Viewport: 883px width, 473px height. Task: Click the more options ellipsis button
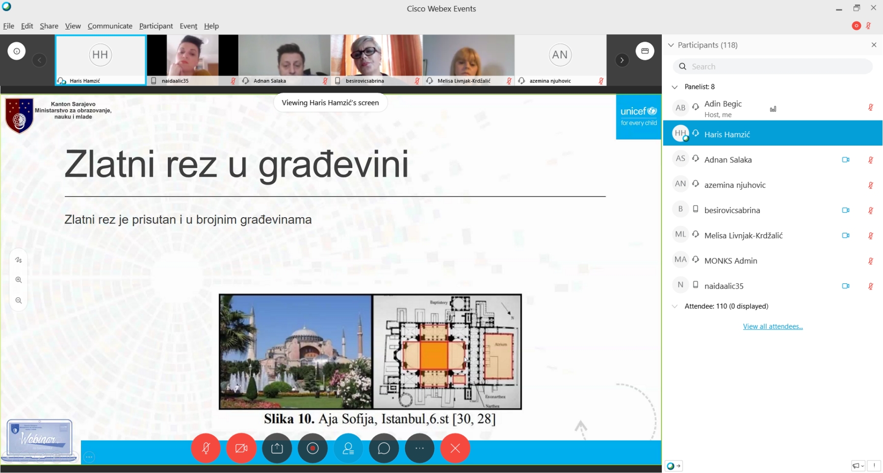click(419, 448)
